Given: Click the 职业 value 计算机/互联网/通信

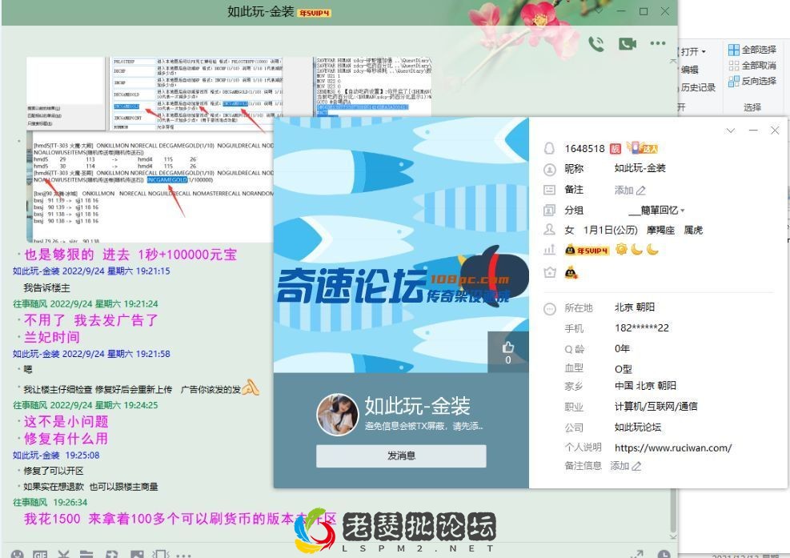Looking at the screenshot, I should [x=656, y=406].
